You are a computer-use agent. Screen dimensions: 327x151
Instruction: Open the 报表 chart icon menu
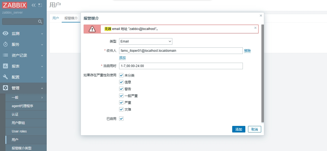click(5, 66)
